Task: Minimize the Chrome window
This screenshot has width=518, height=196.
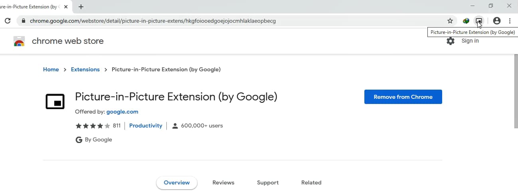Action: pyautogui.click(x=473, y=6)
